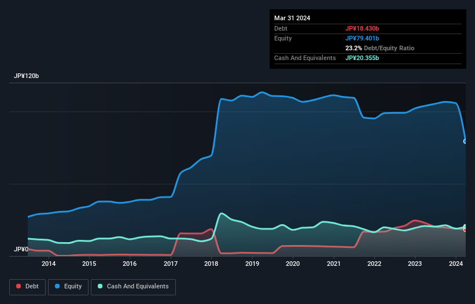Click the 23.2% Debt/Equity Ratio text

380,48
